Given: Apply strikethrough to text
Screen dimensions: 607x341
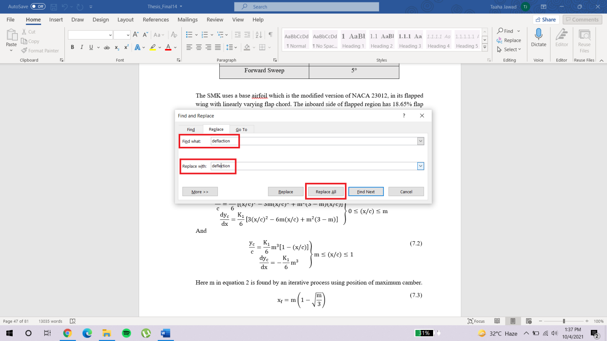Looking at the screenshot, I should tap(107, 47).
